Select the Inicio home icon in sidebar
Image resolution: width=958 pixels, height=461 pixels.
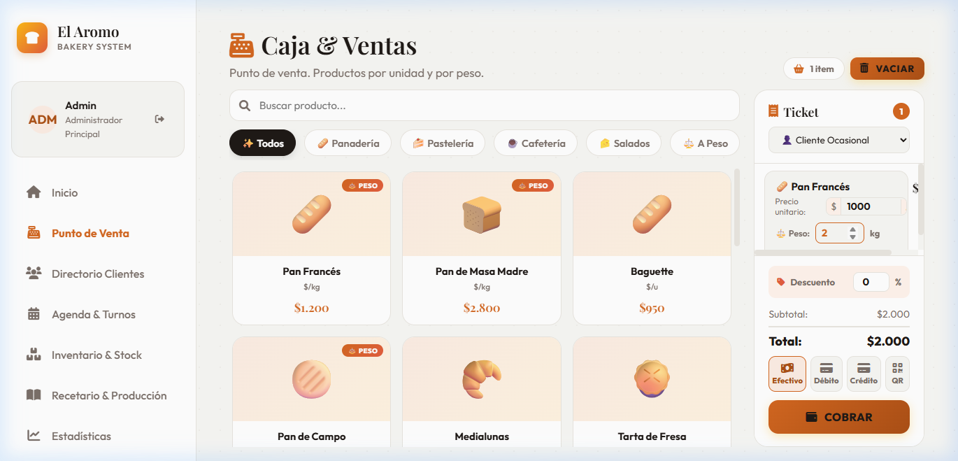coord(32,192)
